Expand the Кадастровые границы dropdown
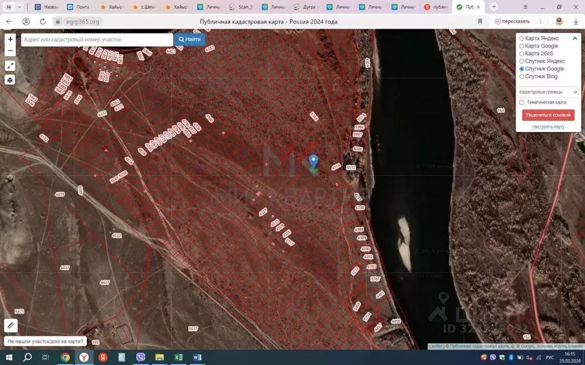This screenshot has width=585, height=365. (548, 91)
